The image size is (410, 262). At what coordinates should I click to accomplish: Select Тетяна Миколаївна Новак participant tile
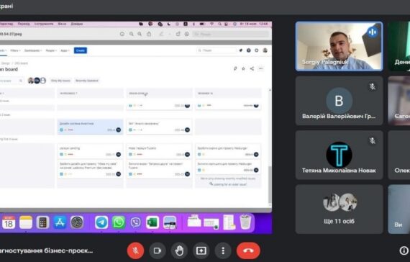pos(339,155)
